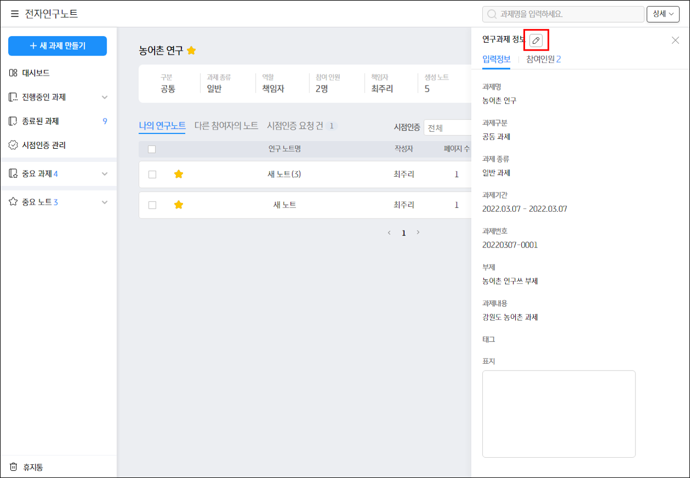
Task: Toggle the star next to 농어촌 연구
Action: point(191,50)
